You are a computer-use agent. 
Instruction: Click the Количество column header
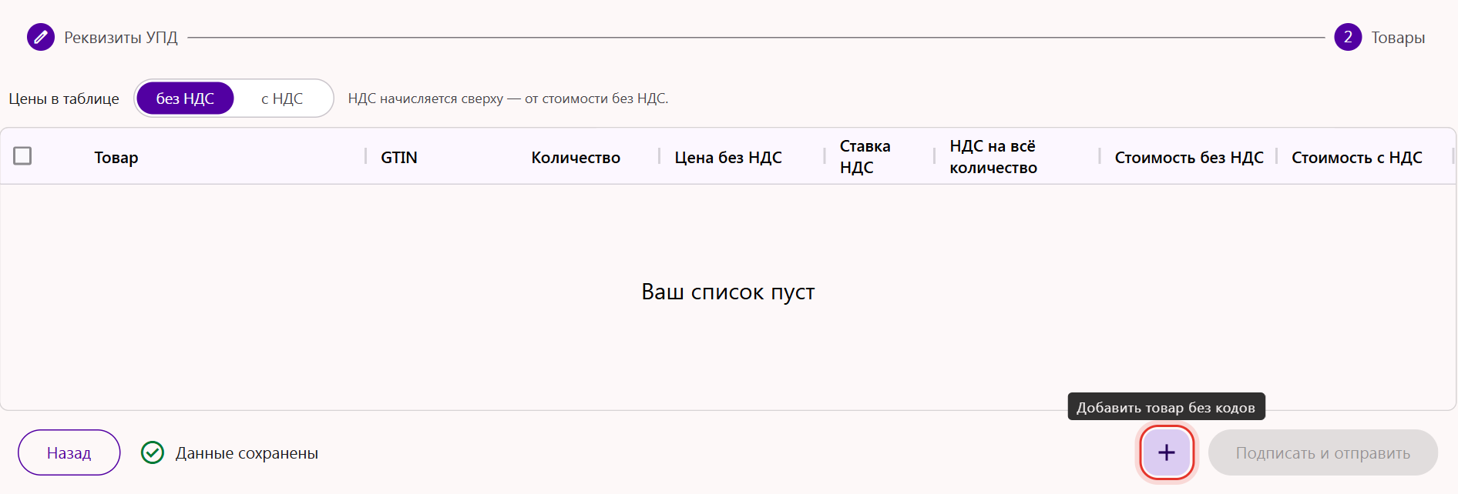click(x=576, y=157)
